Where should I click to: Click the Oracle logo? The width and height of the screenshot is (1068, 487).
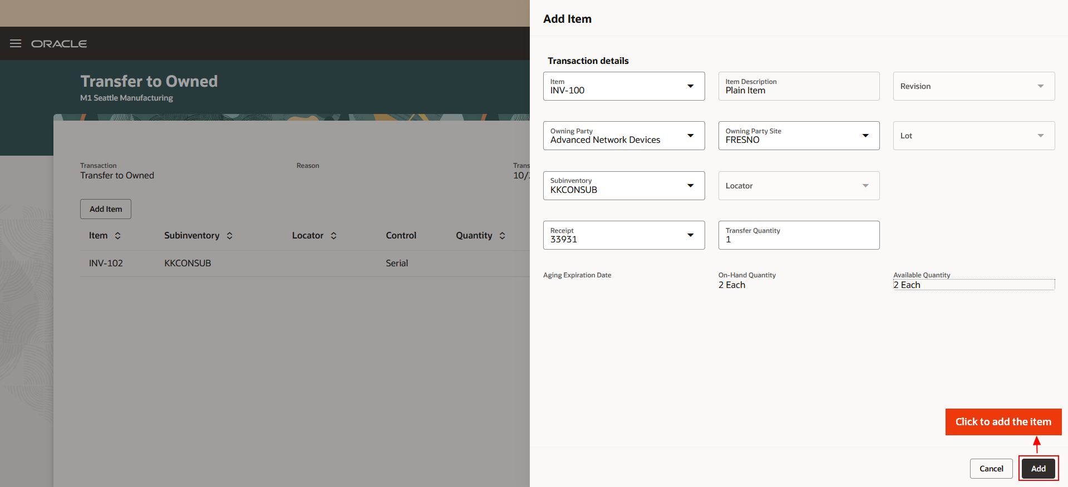(x=59, y=44)
